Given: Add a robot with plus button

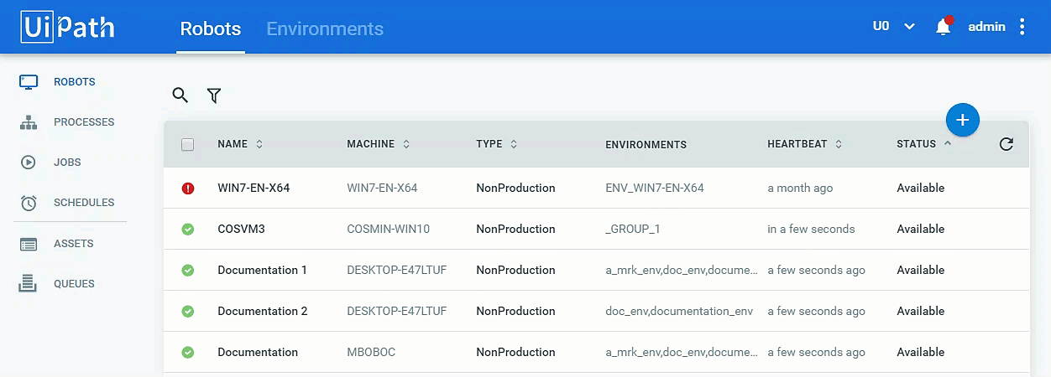Looking at the screenshot, I should tap(963, 120).
